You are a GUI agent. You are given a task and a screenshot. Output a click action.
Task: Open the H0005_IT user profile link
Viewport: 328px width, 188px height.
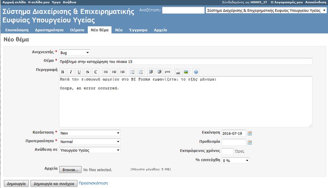coord(259,2)
